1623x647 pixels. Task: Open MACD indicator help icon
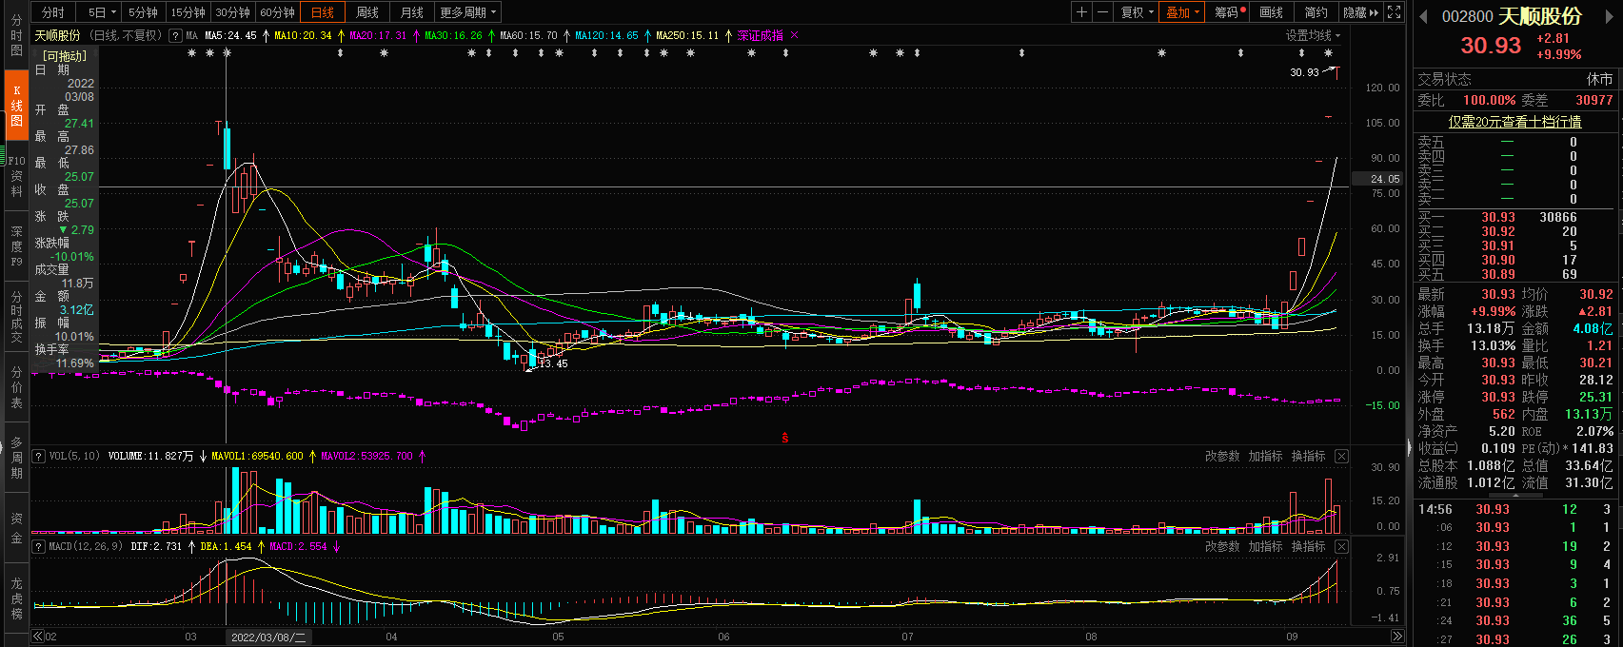[x=39, y=547]
